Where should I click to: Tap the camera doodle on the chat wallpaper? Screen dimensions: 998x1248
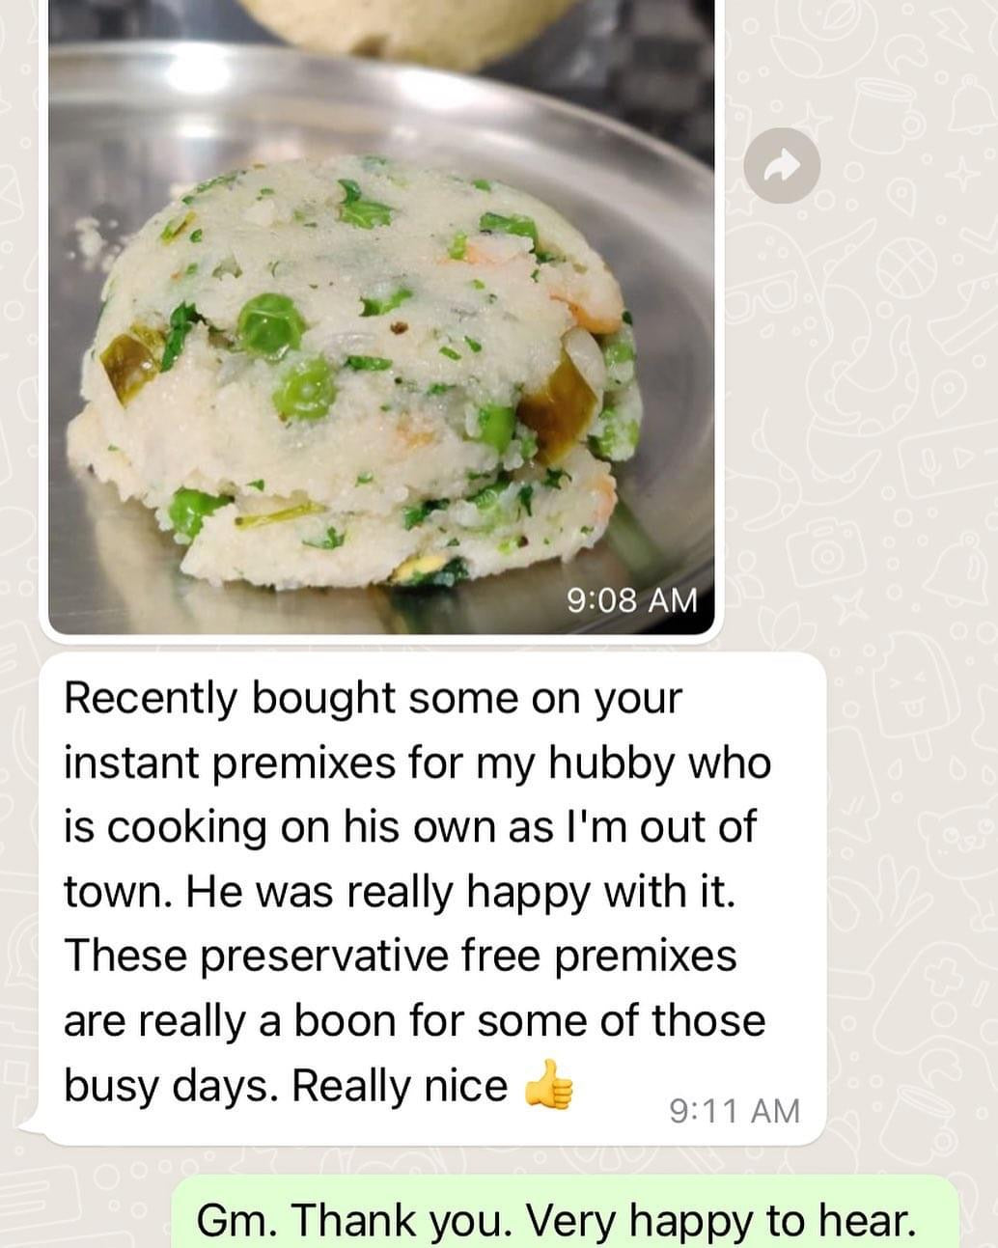826,551
